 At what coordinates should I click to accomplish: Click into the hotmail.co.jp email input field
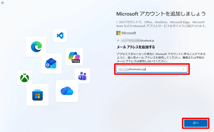pyautogui.click(x=152, y=69)
